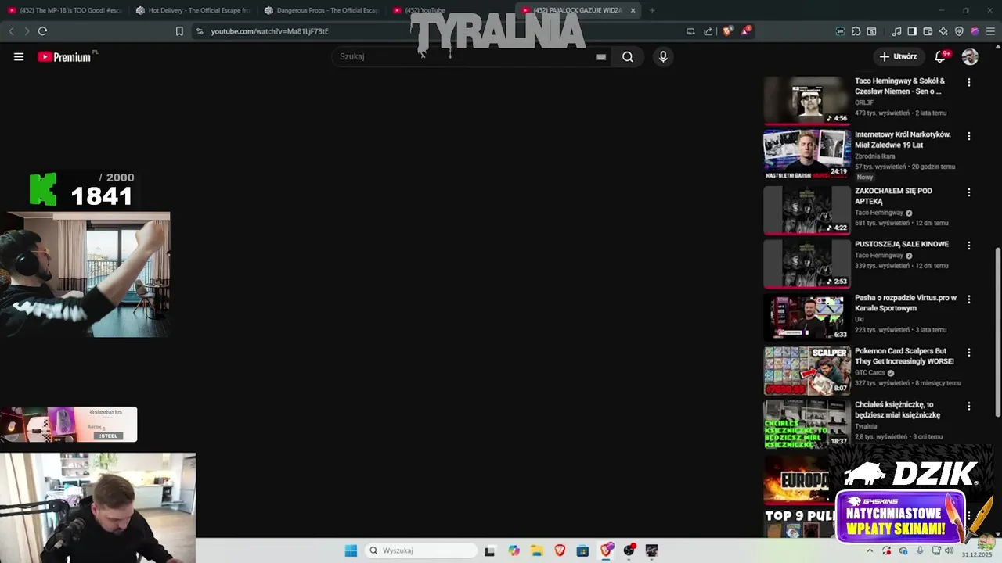Screen dimensions: 1002x563
Task: Click the address bar URL youtube.com/watch
Action: [269, 31]
